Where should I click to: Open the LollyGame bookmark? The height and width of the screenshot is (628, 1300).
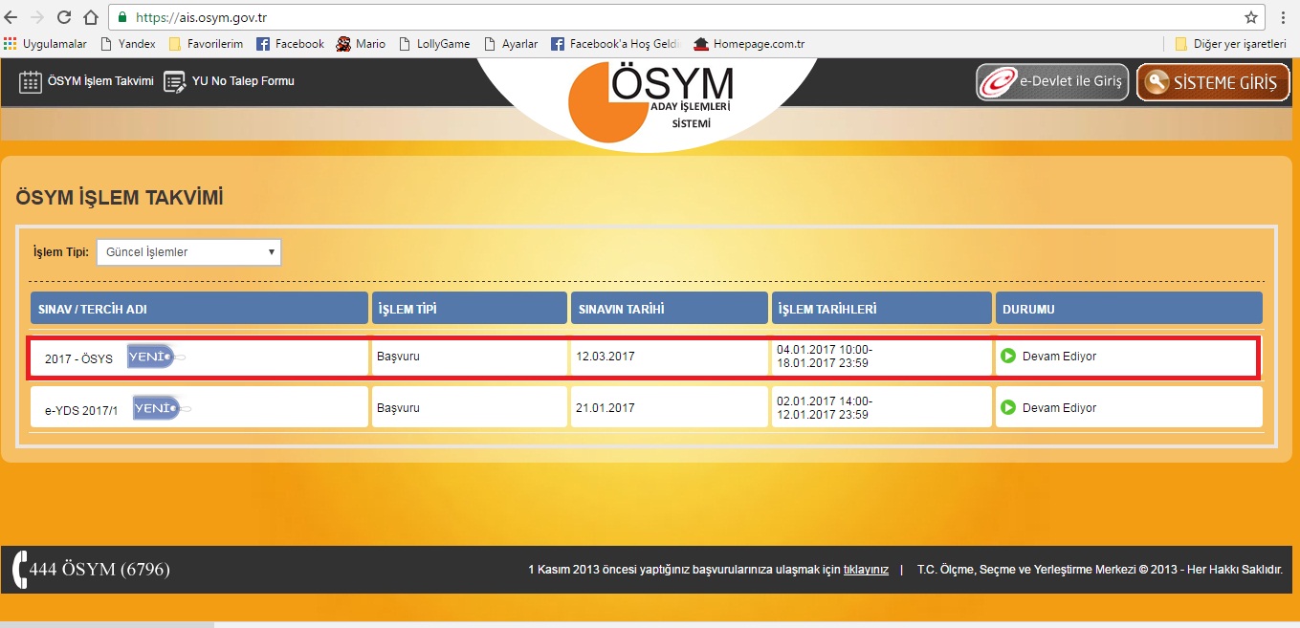tap(434, 44)
